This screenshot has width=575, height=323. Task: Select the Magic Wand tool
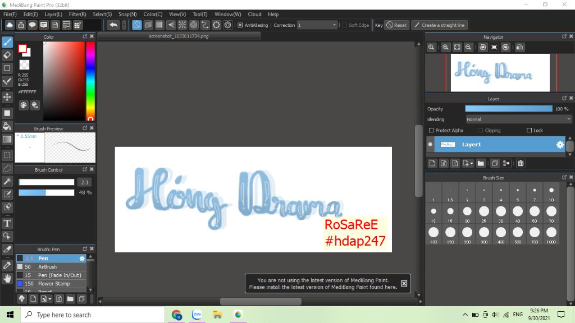click(7, 181)
